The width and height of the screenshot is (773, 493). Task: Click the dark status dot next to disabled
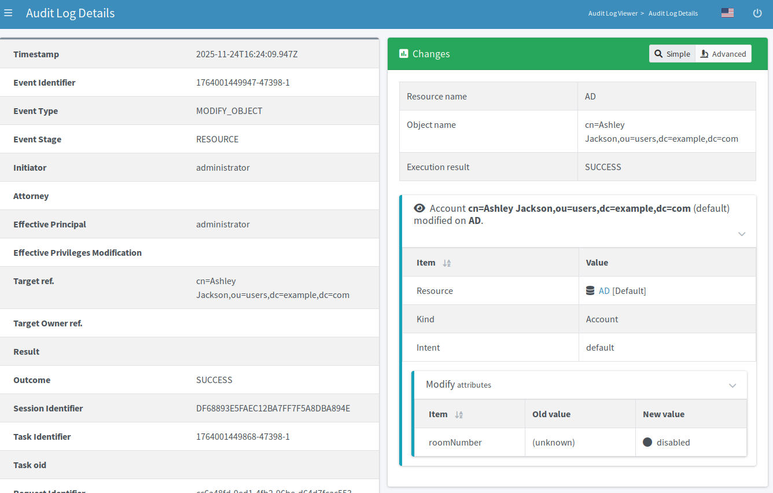tap(649, 442)
